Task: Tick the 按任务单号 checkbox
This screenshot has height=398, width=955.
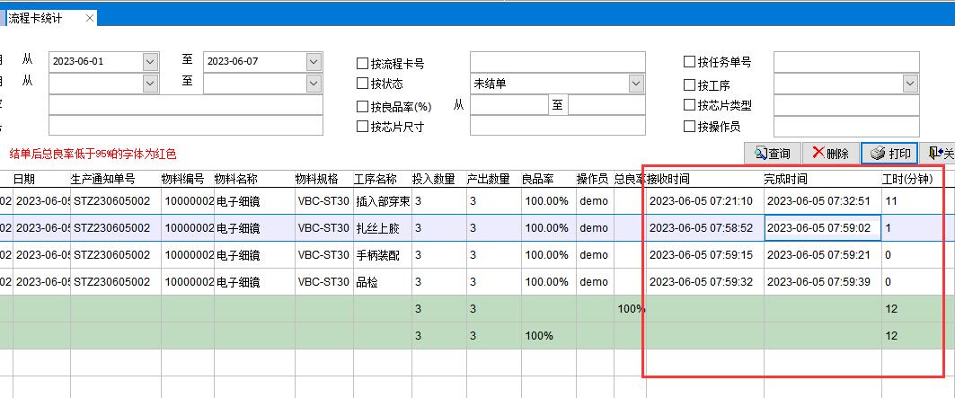Action: click(x=690, y=62)
